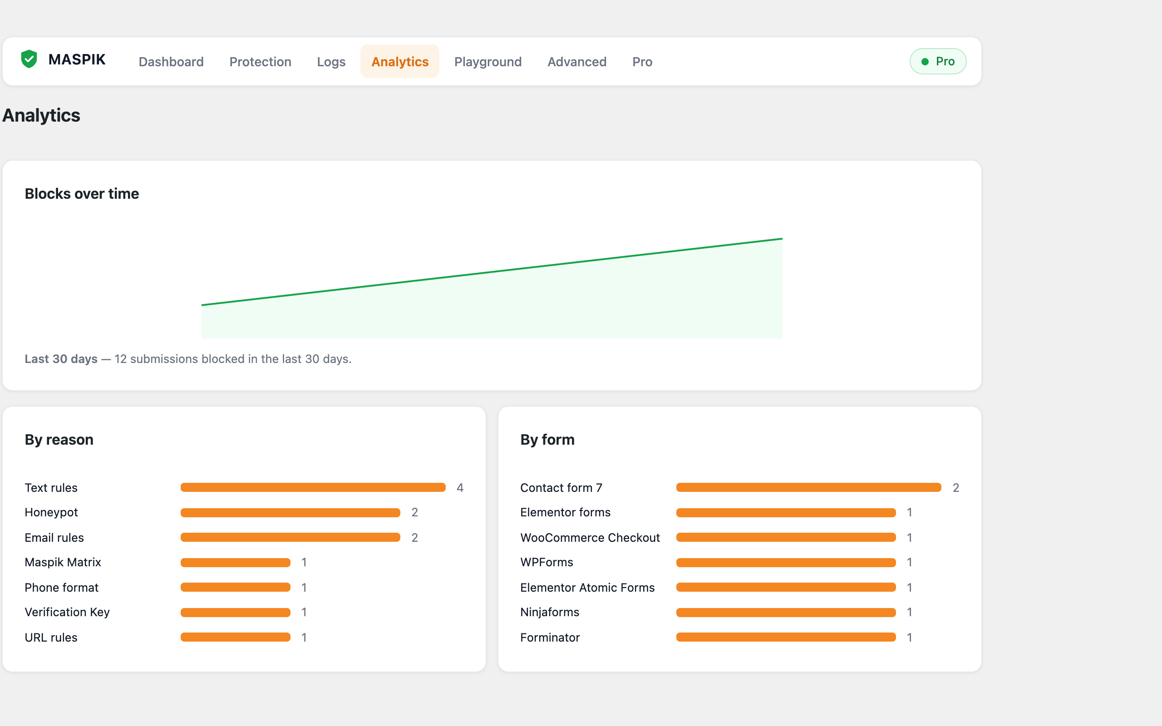Click the Honeypot bar in By reason
This screenshot has width=1162, height=726.
(290, 512)
